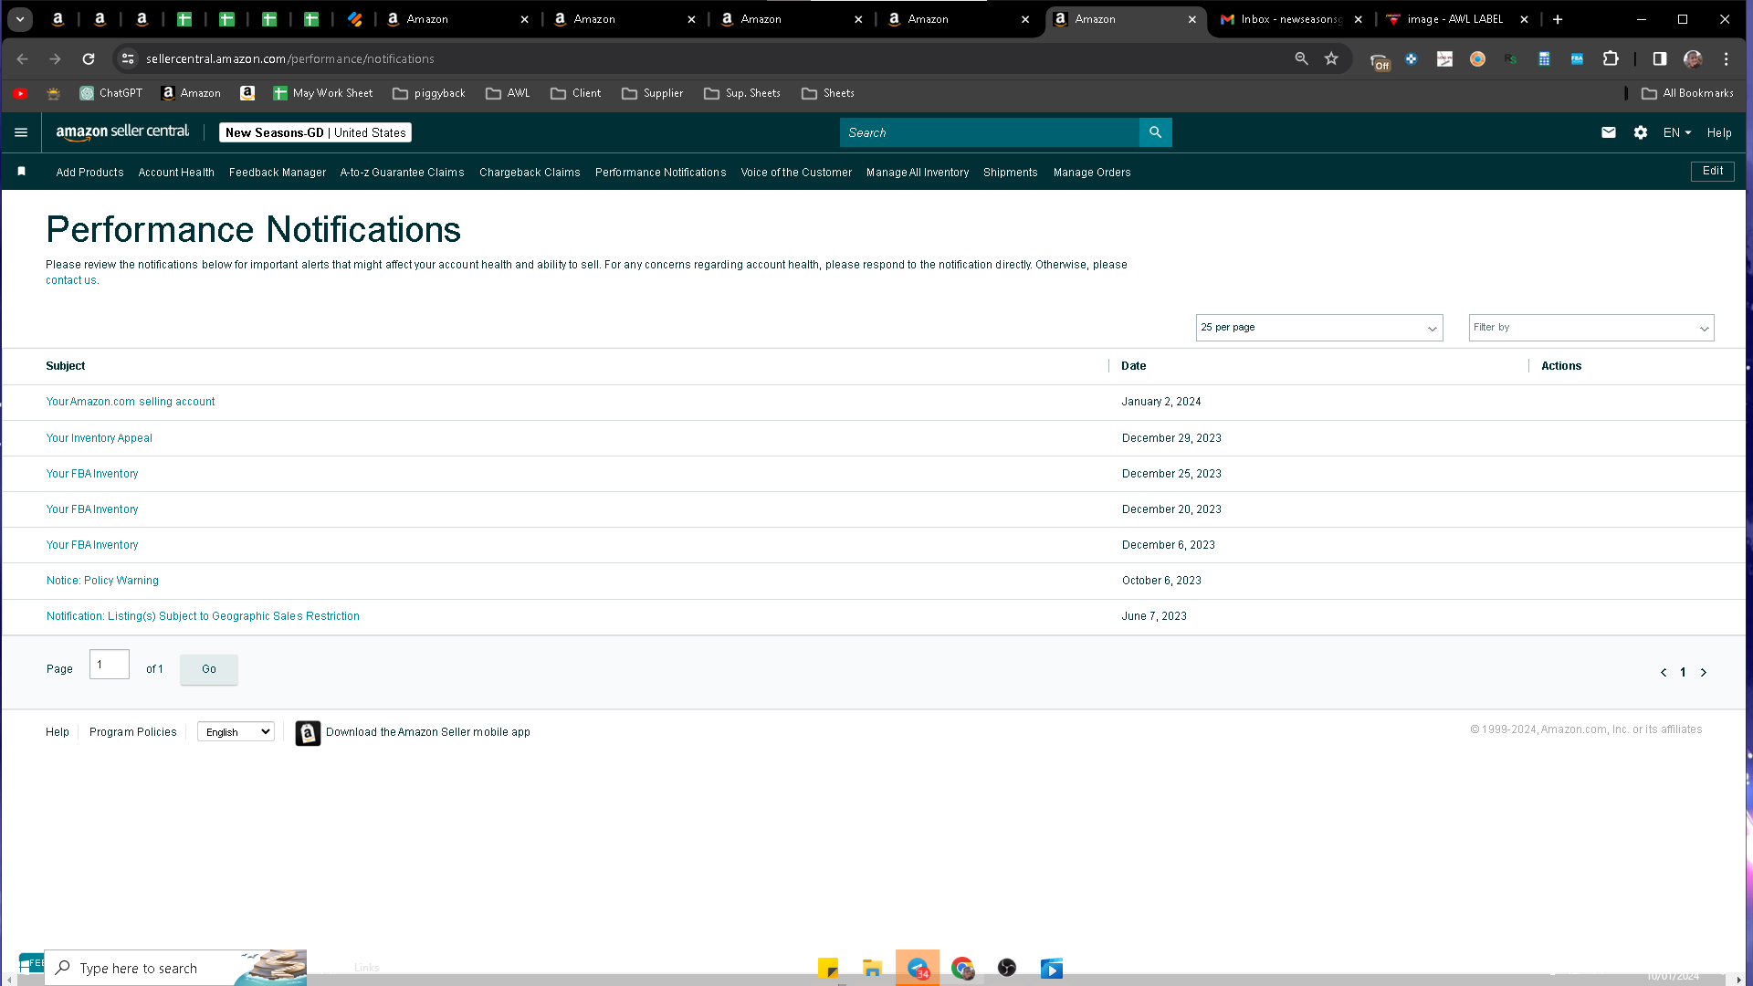Reload the current page
The image size is (1753, 986).
tap(89, 59)
